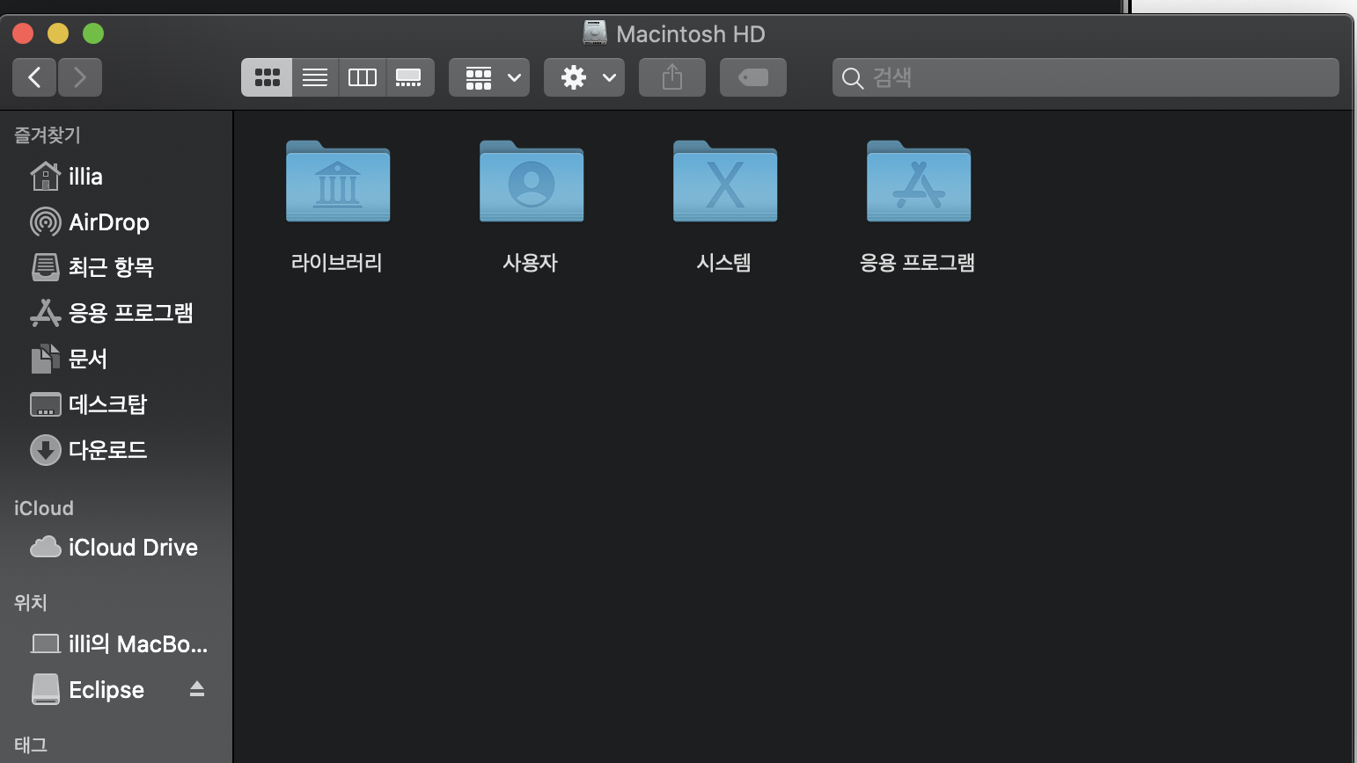1357x763 pixels.
Task: Switch to column view
Action: 363,77
